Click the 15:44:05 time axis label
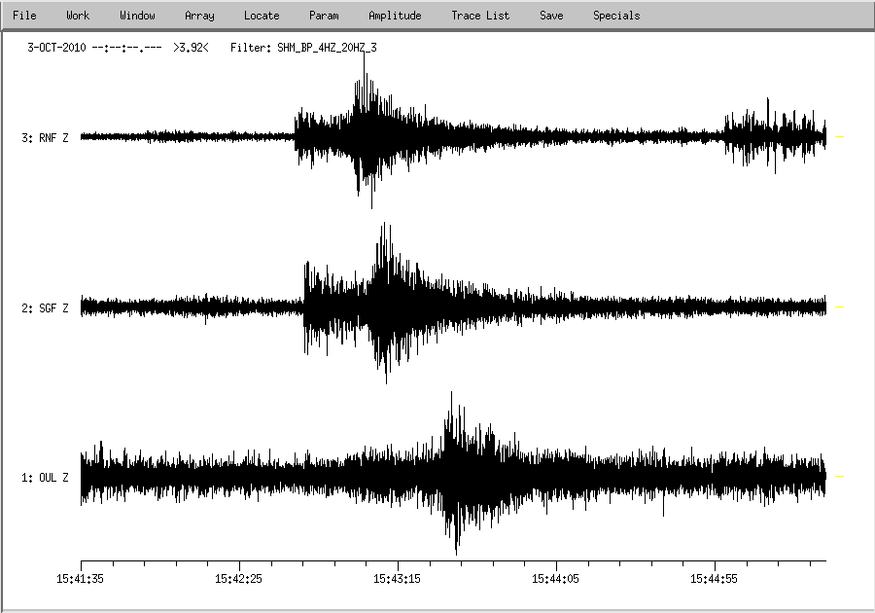 [556, 578]
